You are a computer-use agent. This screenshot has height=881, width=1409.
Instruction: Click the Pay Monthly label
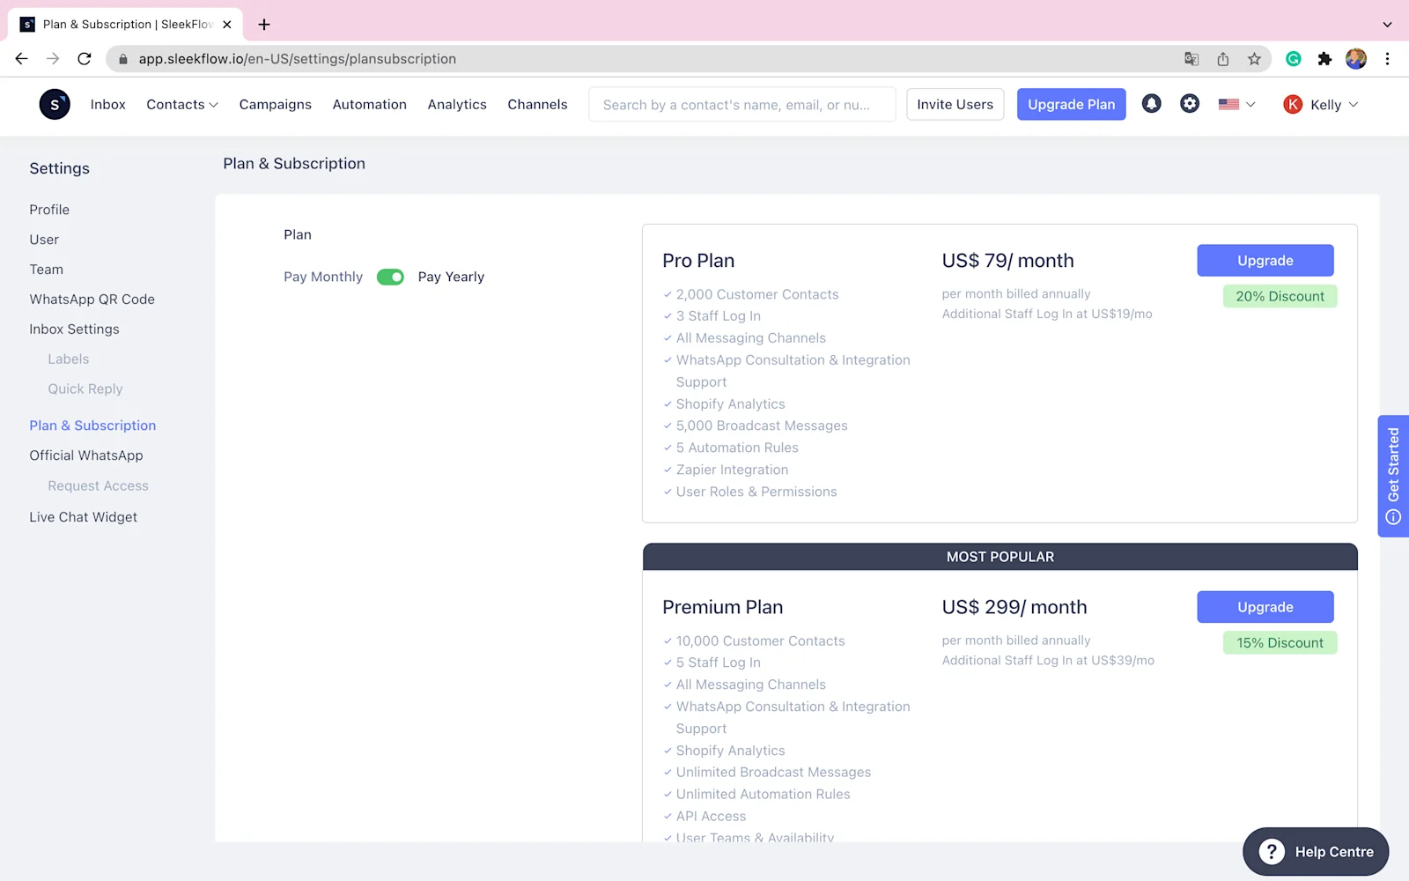pyautogui.click(x=323, y=278)
